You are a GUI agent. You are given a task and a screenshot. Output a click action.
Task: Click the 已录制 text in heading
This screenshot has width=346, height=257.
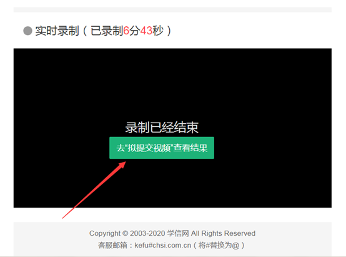tap(107, 31)
